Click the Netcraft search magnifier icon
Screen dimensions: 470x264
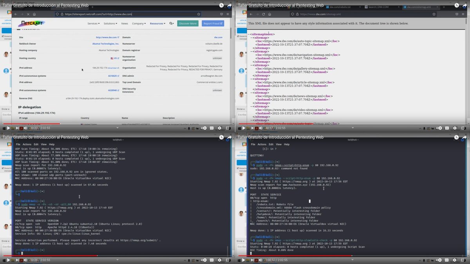pos(171,23)
